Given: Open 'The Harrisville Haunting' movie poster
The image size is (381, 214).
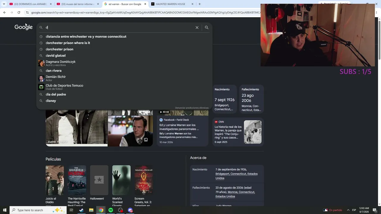Looking at the screenshot, I should (x=77, y=180).
